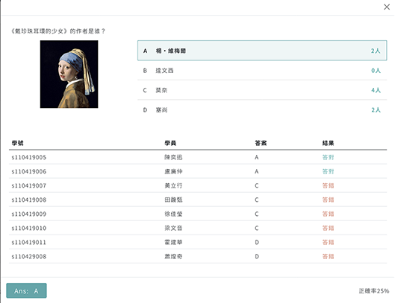Select last row s110429008
This screenshot has width=395, height=303.
point(198,257)
